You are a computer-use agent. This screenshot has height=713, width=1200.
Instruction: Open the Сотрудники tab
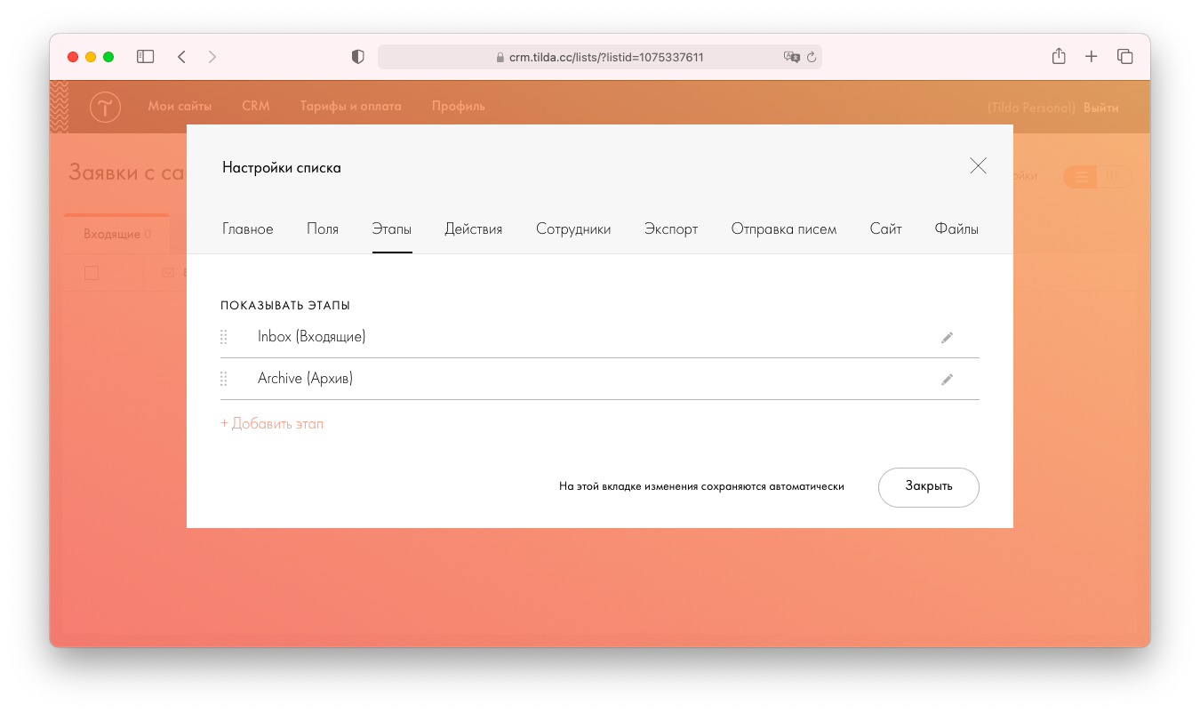573,229
